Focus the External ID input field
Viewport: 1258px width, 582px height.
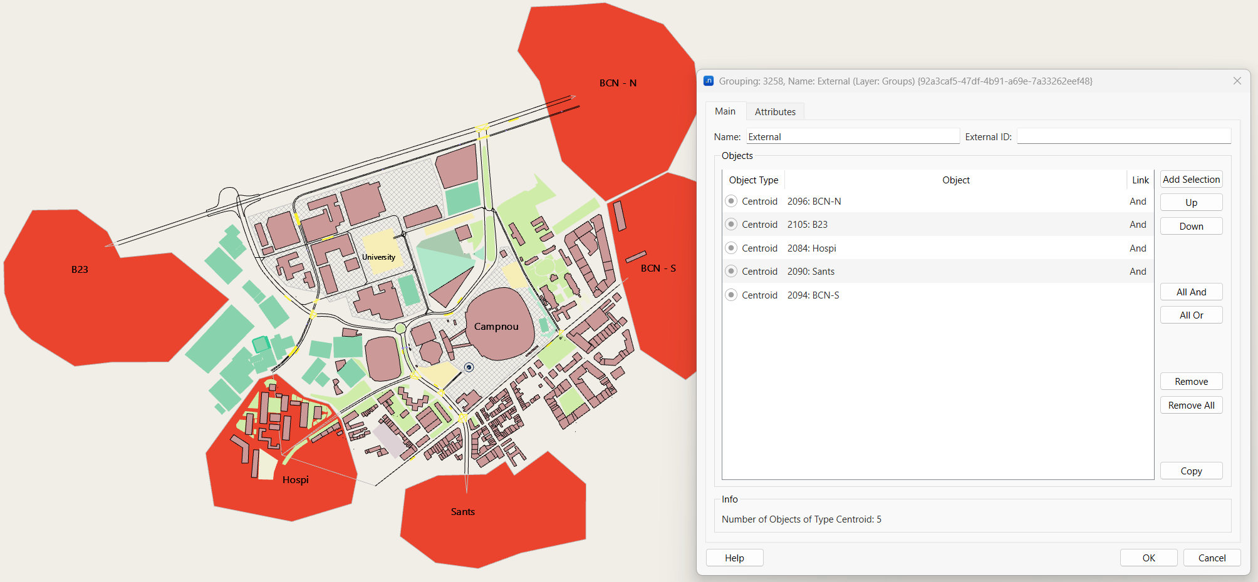tap(1123, 136)
